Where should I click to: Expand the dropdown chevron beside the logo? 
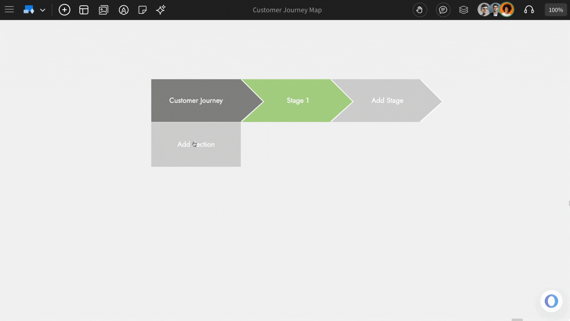pyautogui.click(x=43, y=10)
